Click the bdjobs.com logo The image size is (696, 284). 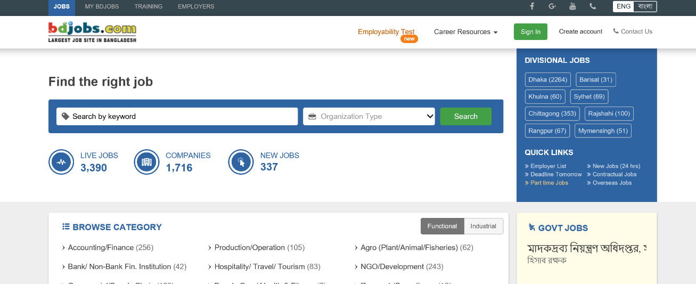pos(92,31)
